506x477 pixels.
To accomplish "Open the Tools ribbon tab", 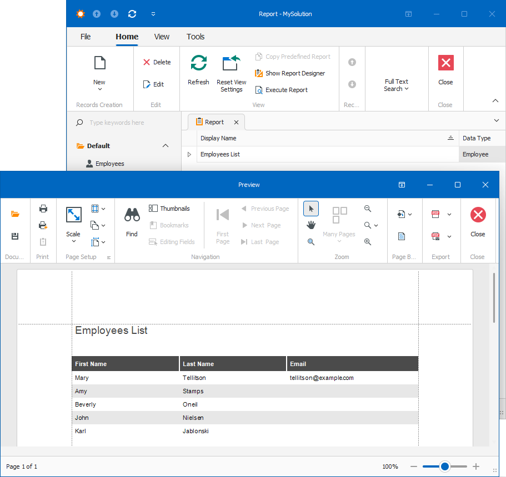I will [196, 37].
